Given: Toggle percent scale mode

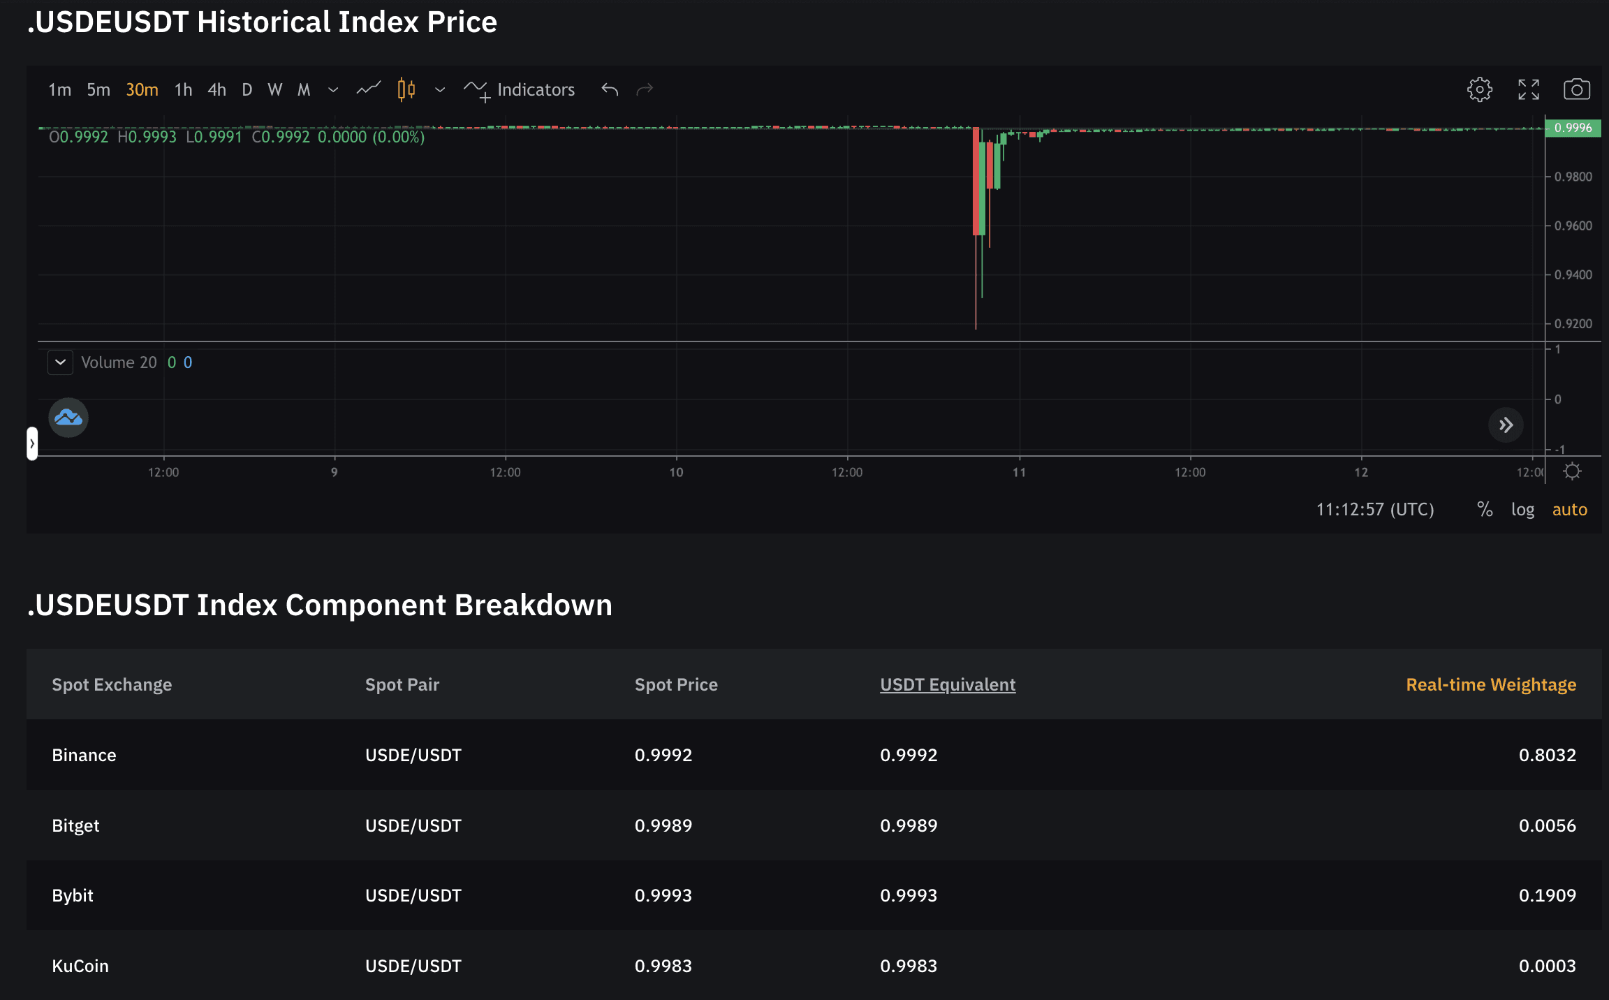Looking at the screenshot, I should [x=1485, y=510].
